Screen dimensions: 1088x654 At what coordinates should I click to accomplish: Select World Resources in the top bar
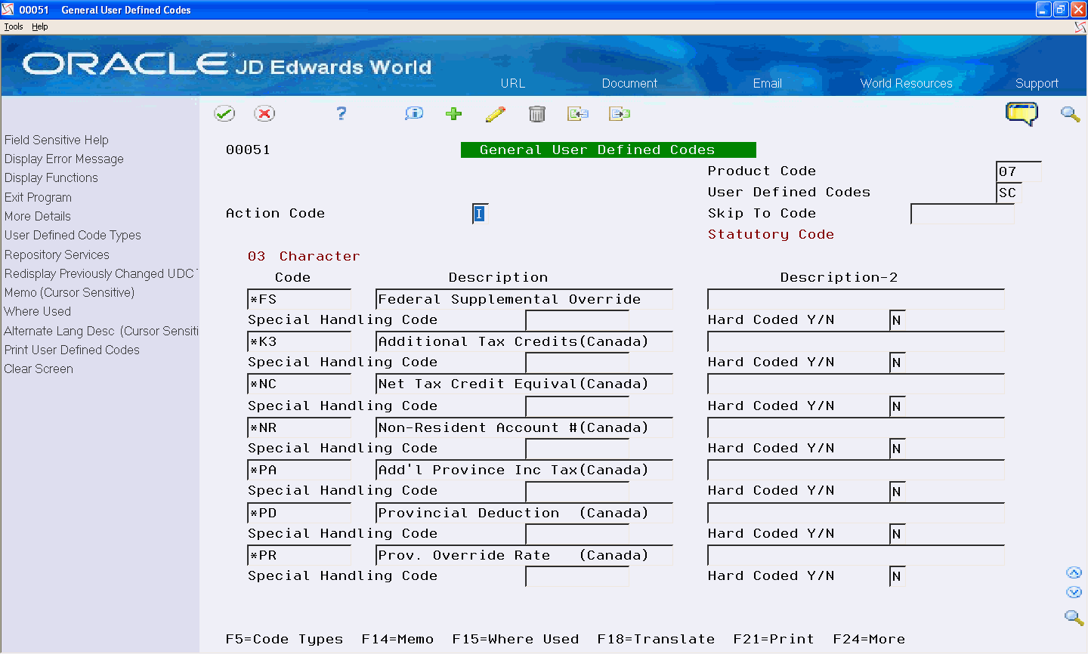pos(905,83)
